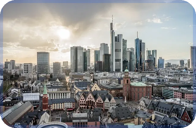The image size is (196, 128).
Task: Click the bright sun behind the clouds
Action: (64, 34)
